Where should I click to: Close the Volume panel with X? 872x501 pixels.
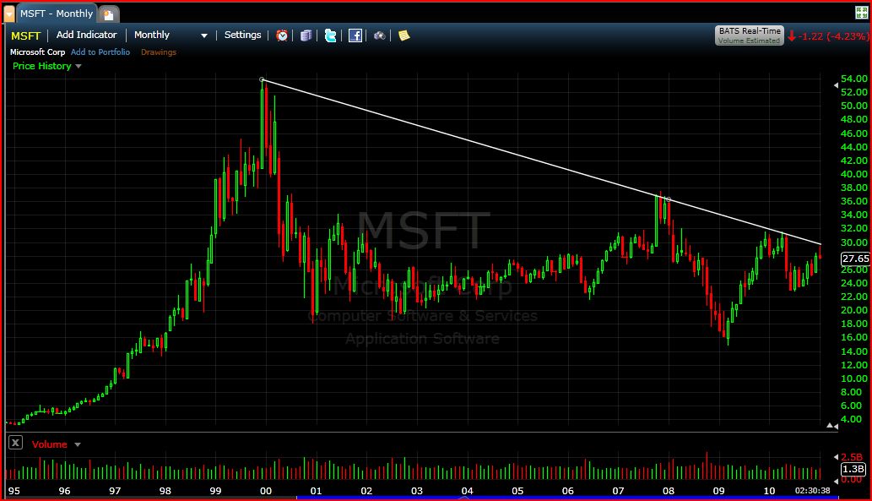pyautogui.click(x=15, y=443)
